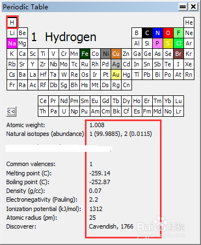
Task: Choose the brown Bromine (Br) cell
Action: click(179, 54)
